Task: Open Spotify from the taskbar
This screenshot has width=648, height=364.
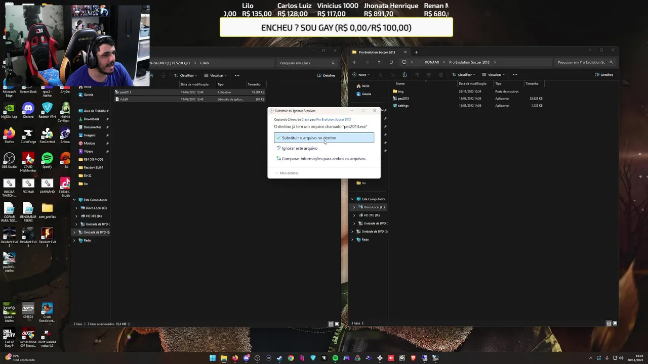Action: (335, 358)
